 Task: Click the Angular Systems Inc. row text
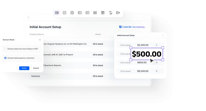click(65, 44)
